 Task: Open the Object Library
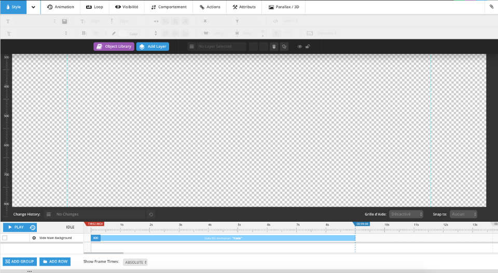[x=114, y=47]
